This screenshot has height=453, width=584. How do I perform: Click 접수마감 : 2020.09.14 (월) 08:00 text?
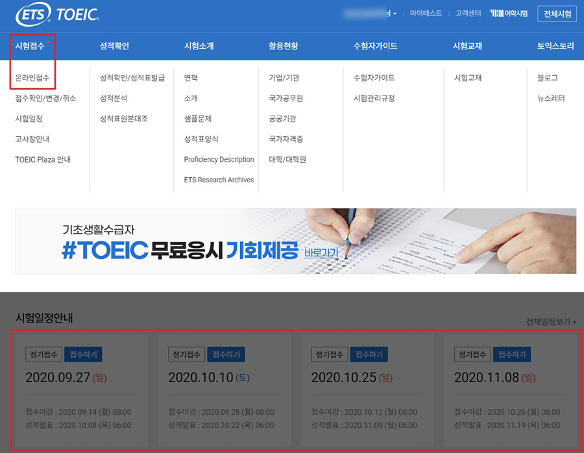tap(79, 411)
